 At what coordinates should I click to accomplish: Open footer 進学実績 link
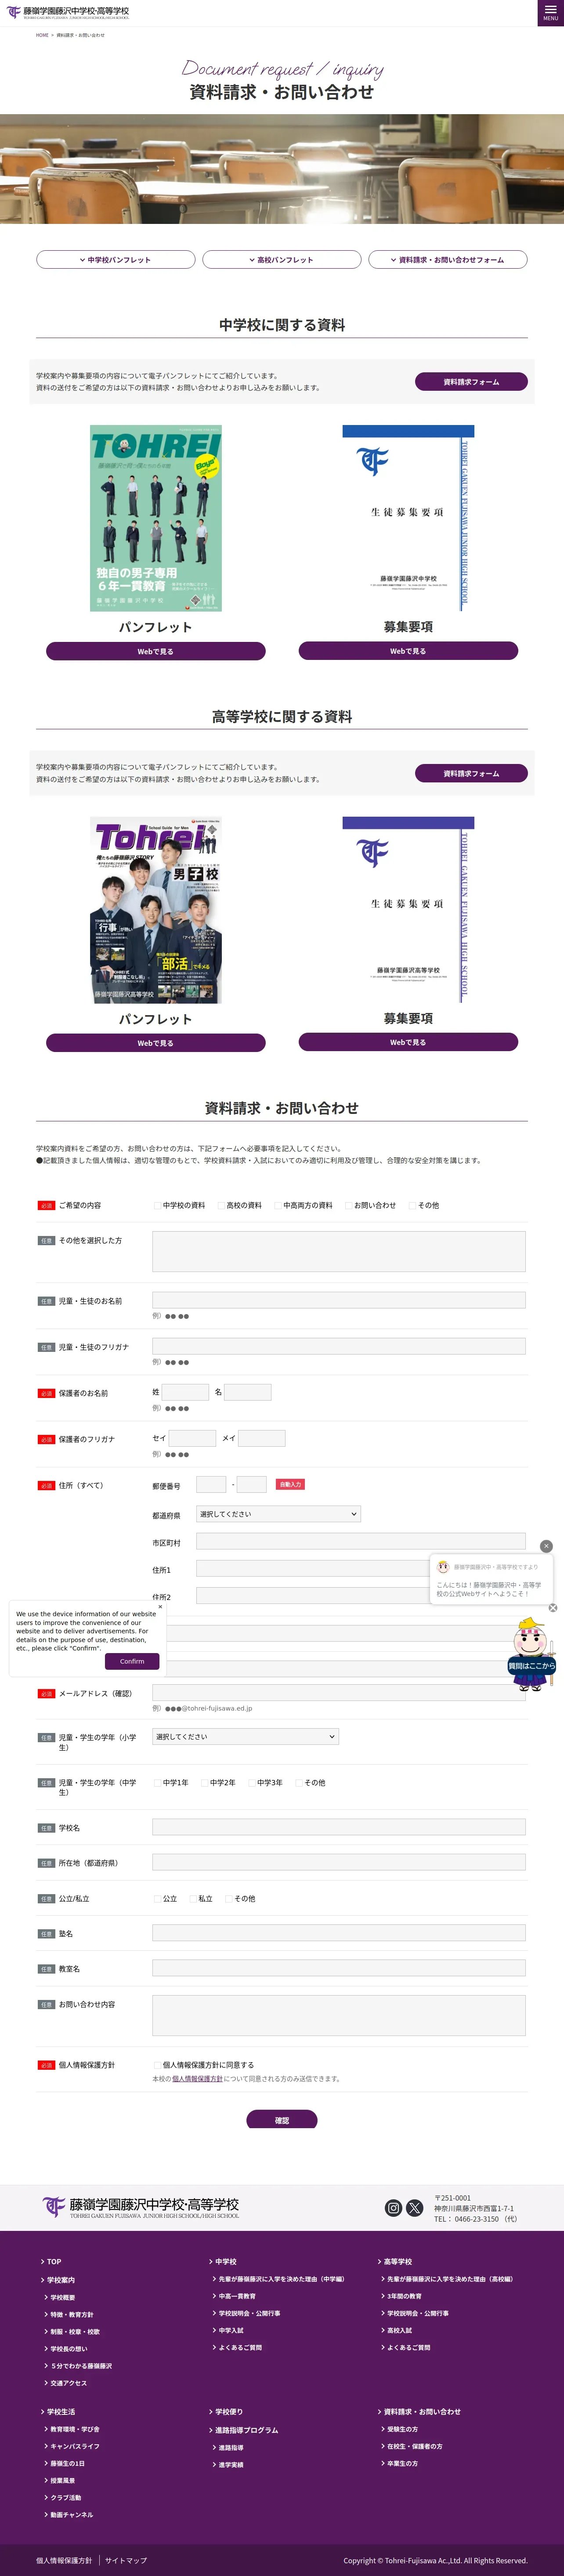(x=231, y=2464)
